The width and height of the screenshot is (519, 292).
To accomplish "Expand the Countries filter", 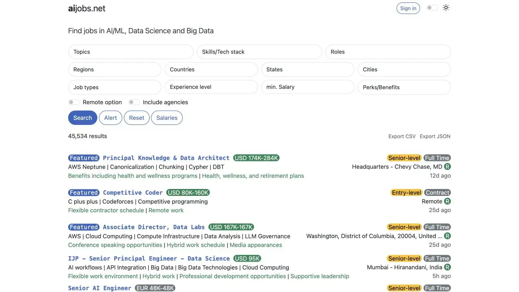I will coord(211,69).
